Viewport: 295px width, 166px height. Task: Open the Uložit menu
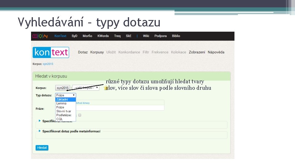coord(111,52)
